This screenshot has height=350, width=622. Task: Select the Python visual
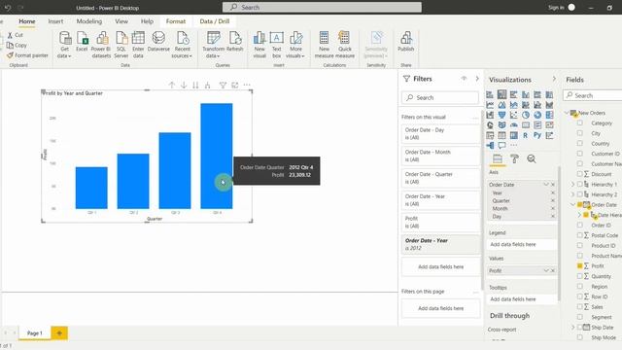coord(537,135)
